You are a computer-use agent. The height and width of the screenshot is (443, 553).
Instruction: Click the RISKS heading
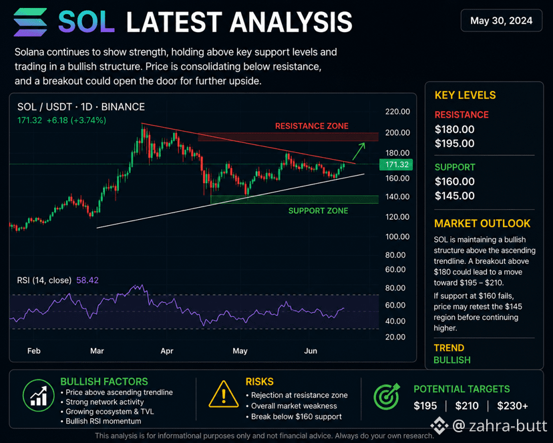pos(260,382)
